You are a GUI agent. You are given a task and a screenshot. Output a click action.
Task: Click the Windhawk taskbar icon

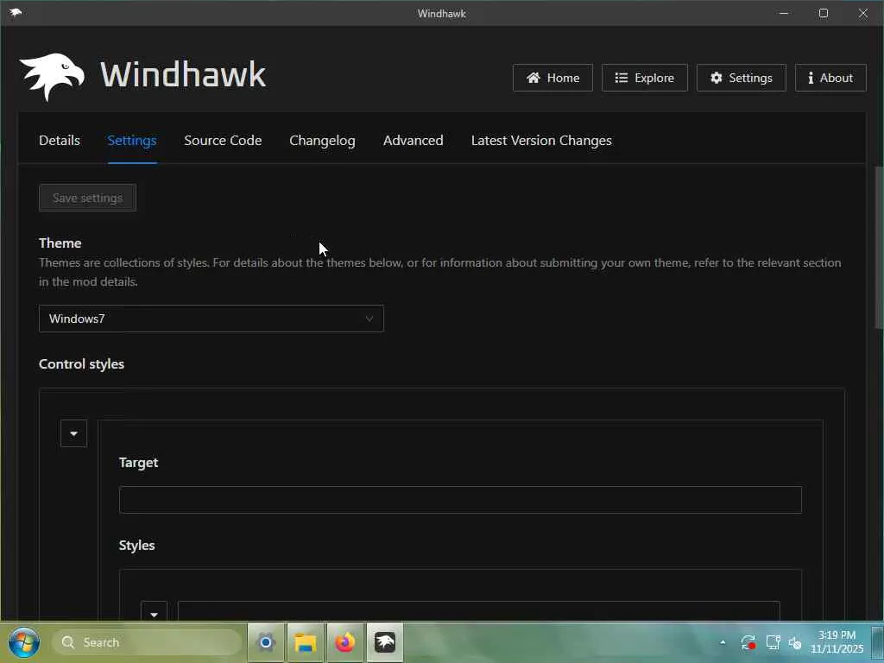385,642
